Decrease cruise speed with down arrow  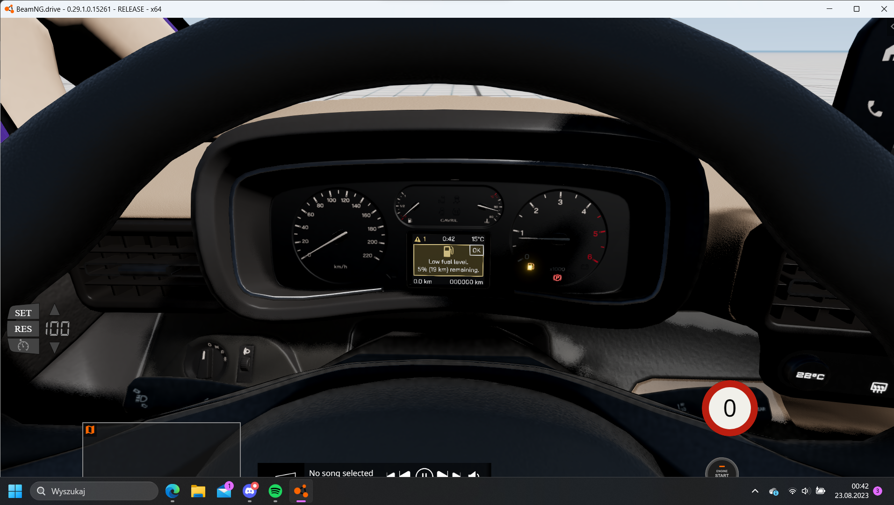click(55, 347)
